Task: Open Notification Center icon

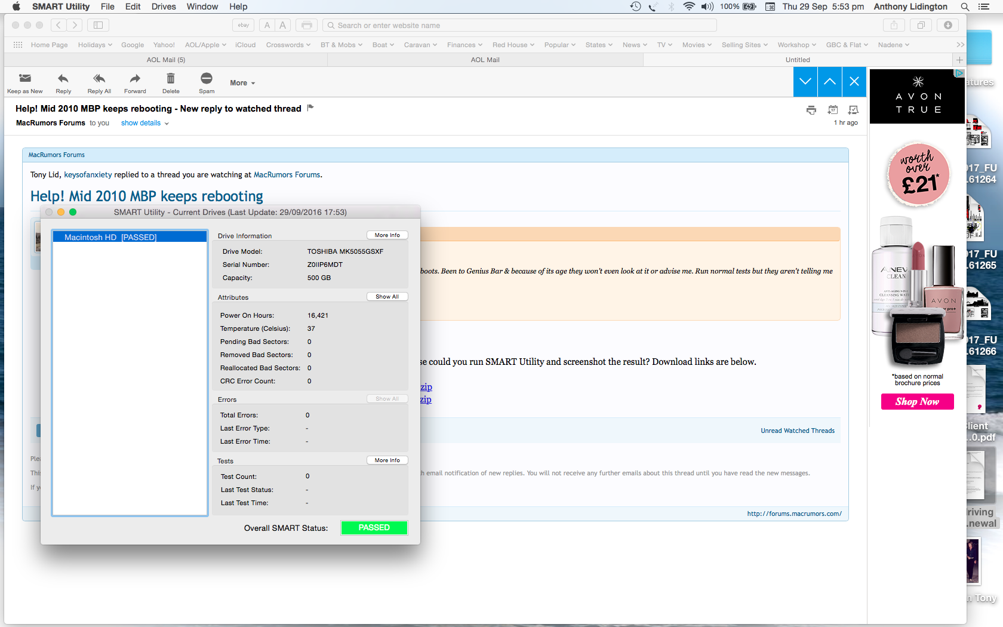Action: pos(984,7)
